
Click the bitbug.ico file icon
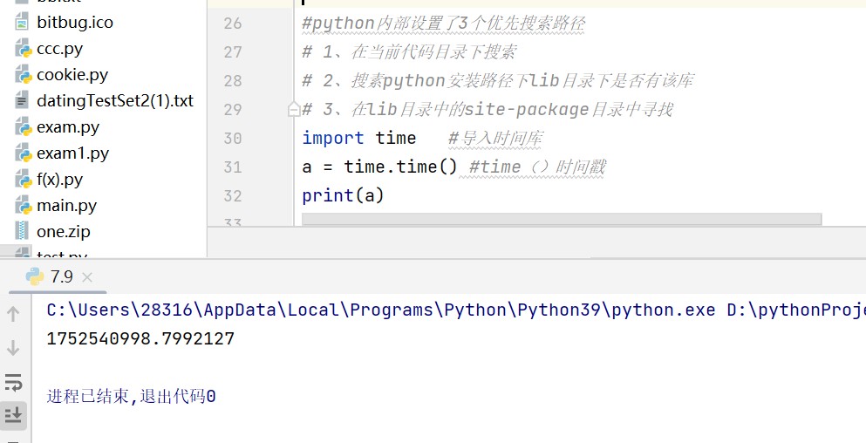tap(23, 23)
